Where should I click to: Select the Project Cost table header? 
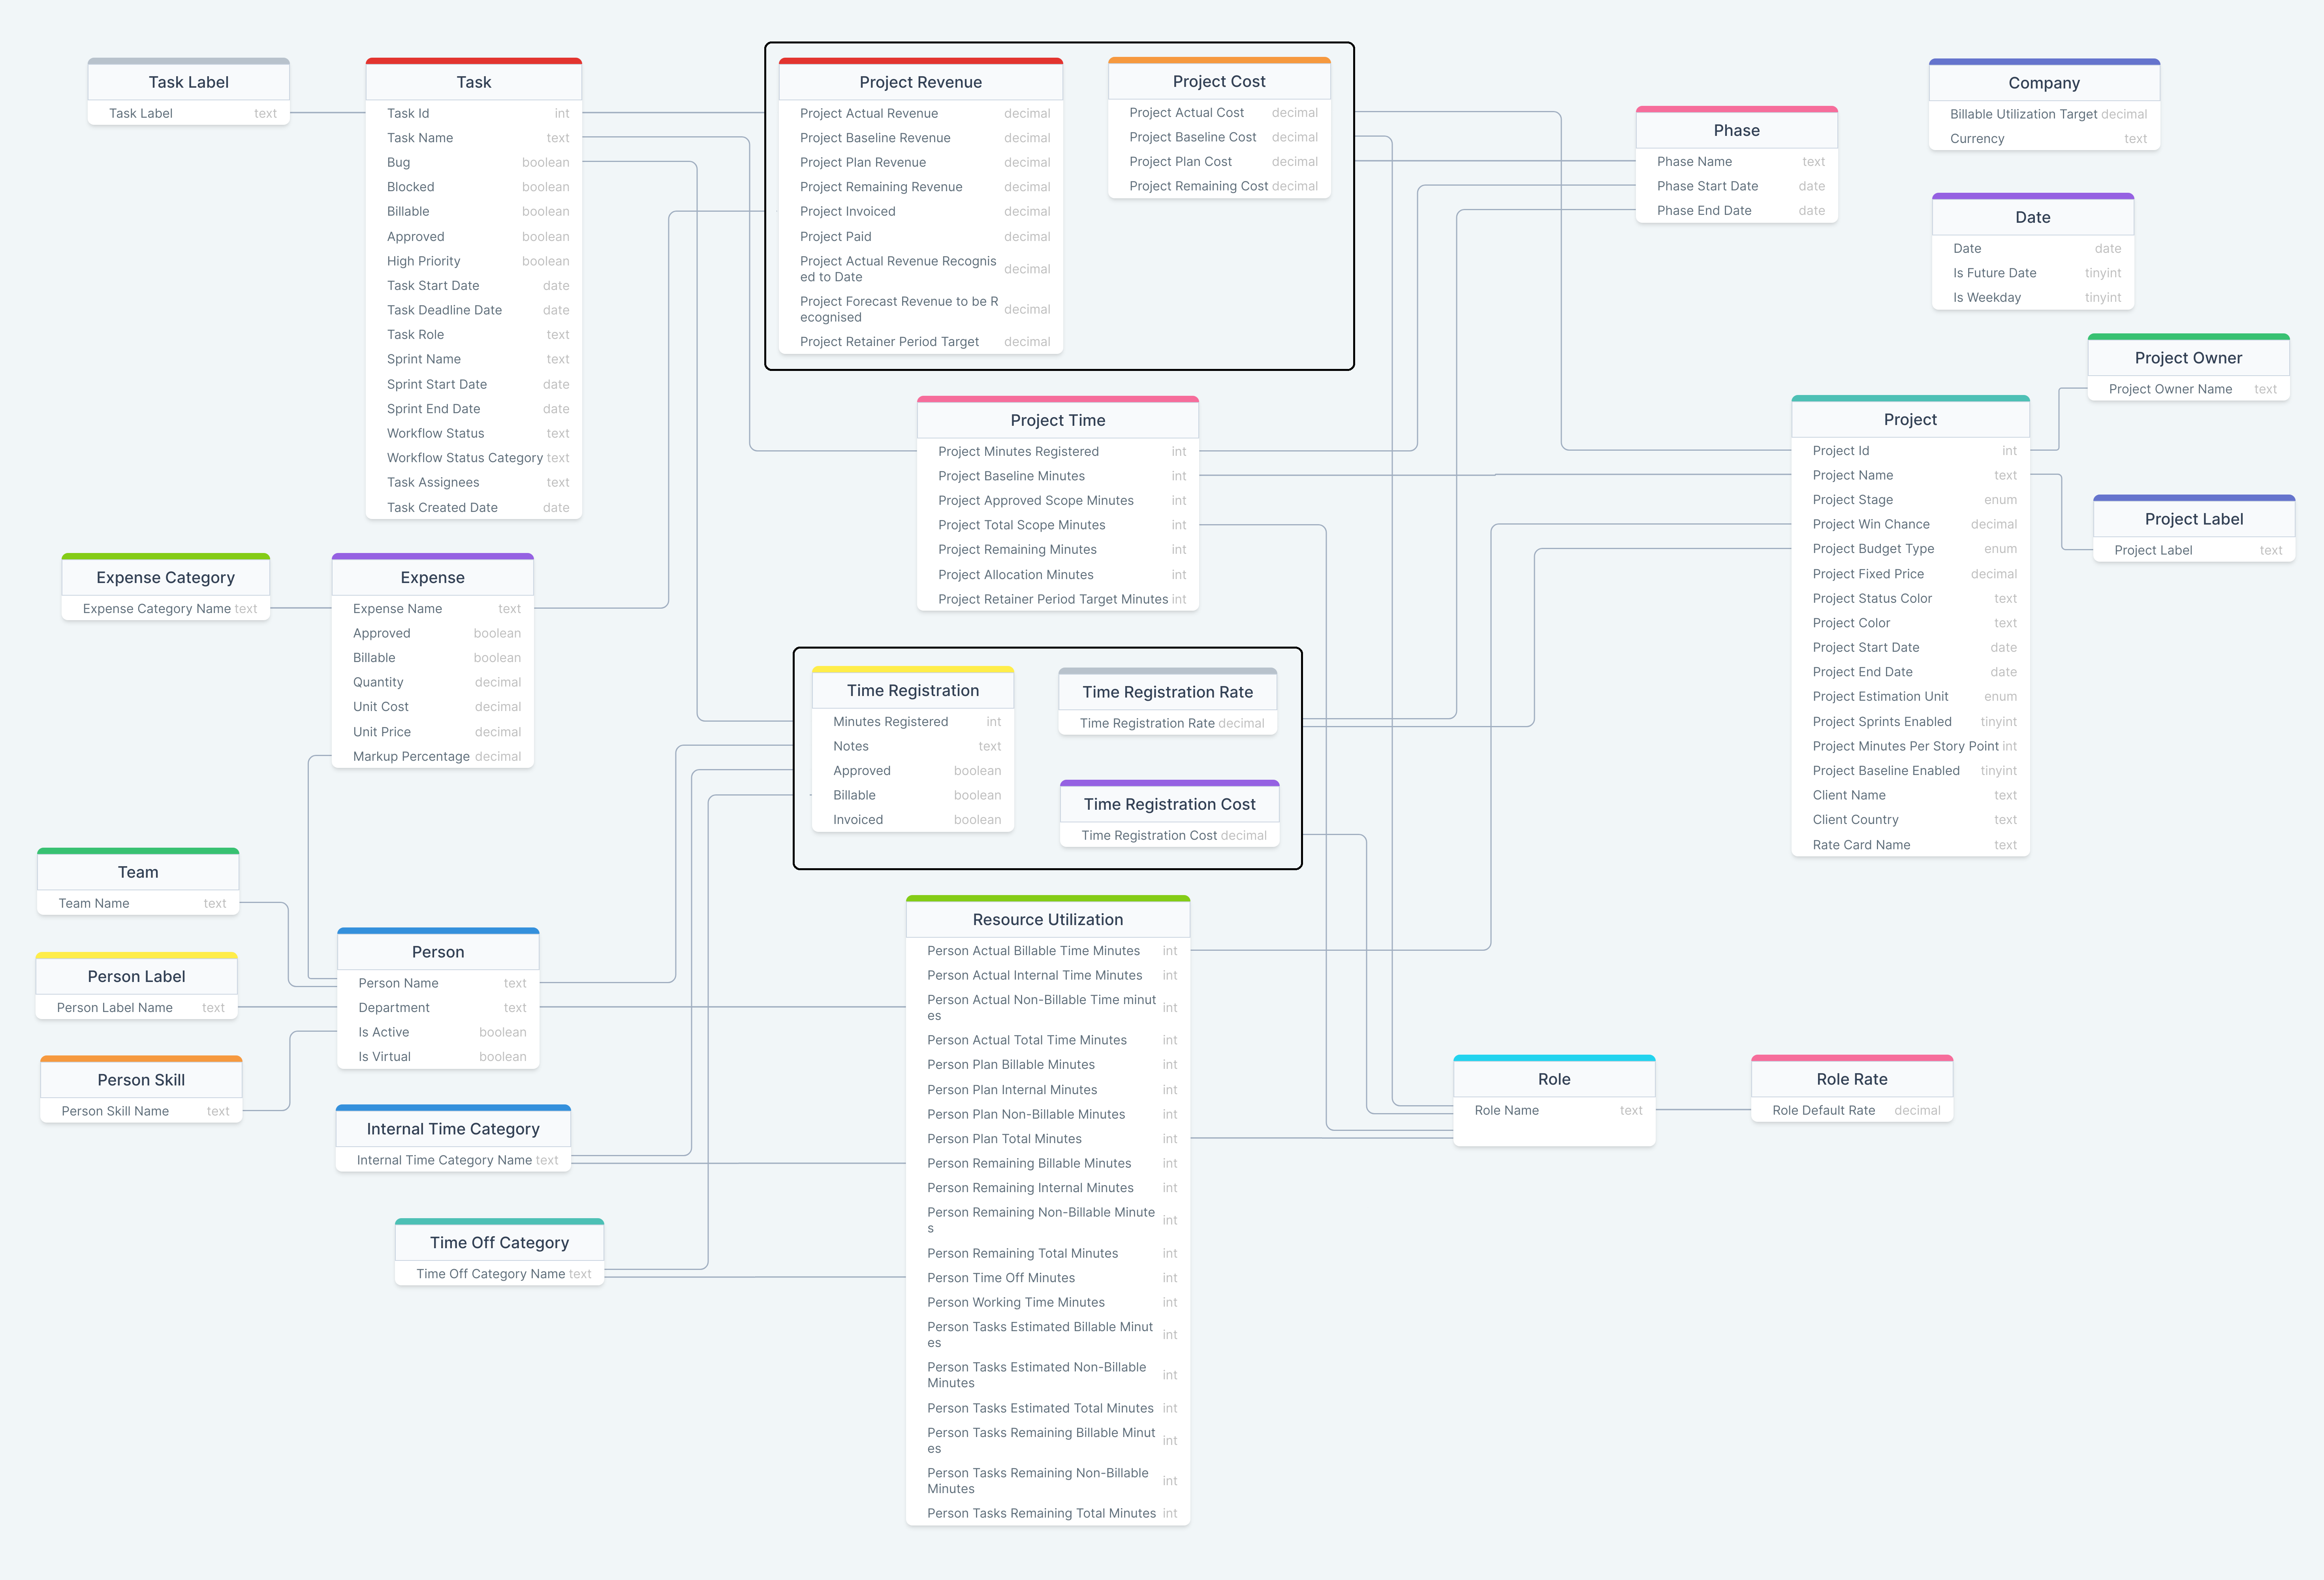pyautogui.click(x=1219, y=81)
